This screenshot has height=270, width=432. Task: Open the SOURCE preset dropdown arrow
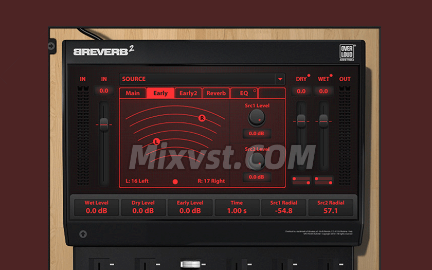pos(280,79)
